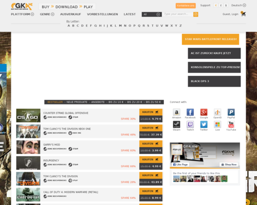Connect with OpenID icon
Screen dimensions: 257x205
pyautogui.click(x=217, y=112)
